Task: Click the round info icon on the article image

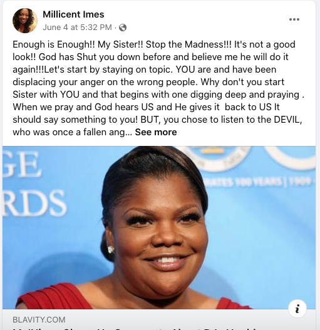Action: (297, 309)
